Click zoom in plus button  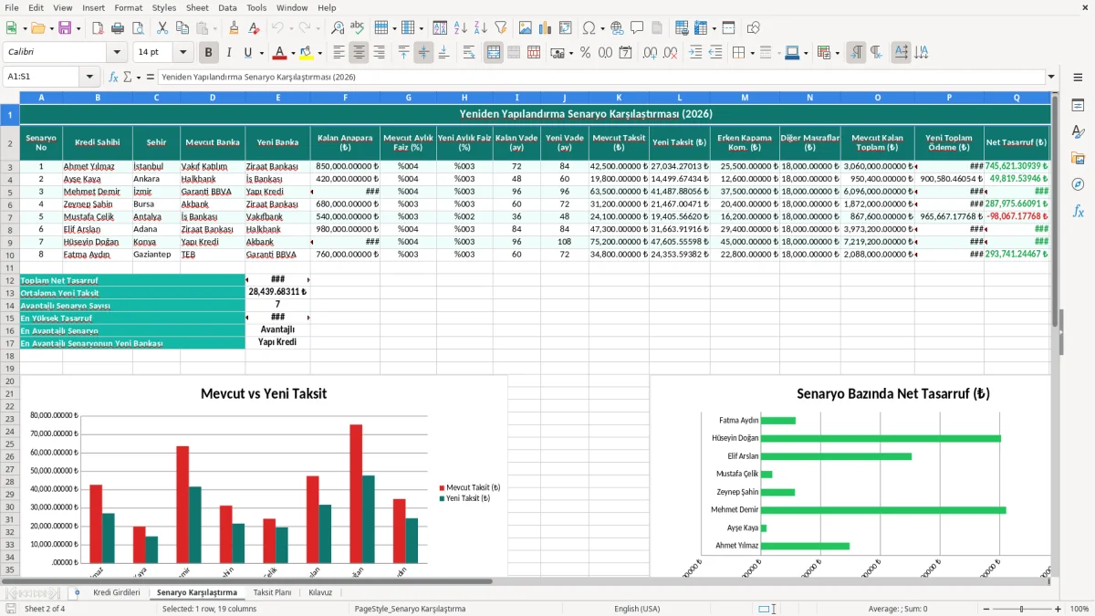1058,609
